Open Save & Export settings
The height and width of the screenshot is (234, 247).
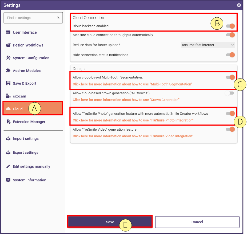(x=25, y=83)
